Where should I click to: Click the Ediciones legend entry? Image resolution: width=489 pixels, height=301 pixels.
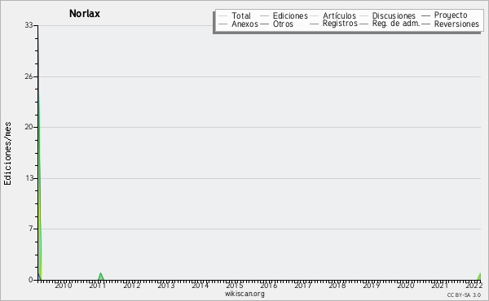click(284, 15)
